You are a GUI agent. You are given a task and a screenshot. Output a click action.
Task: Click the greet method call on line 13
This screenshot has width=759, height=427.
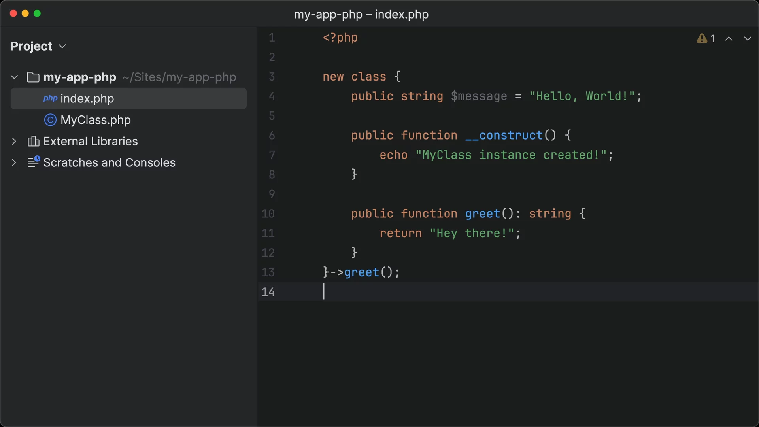361,272
